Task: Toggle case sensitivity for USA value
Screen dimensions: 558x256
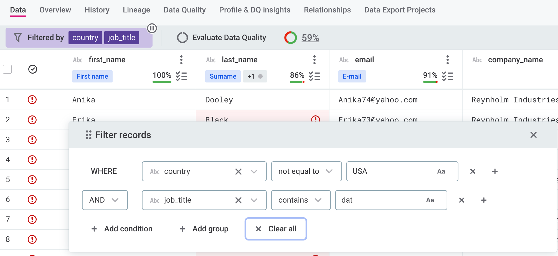Action: [441, 172]
